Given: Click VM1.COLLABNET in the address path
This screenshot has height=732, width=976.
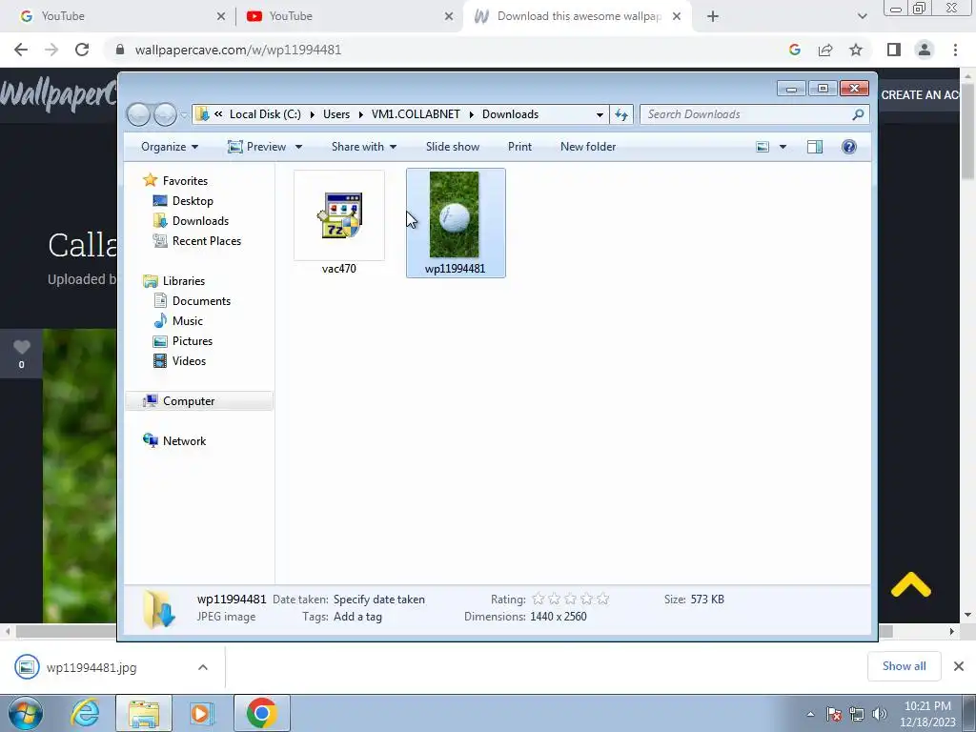Looking at the screenshot, I should (x=416, y=114).
